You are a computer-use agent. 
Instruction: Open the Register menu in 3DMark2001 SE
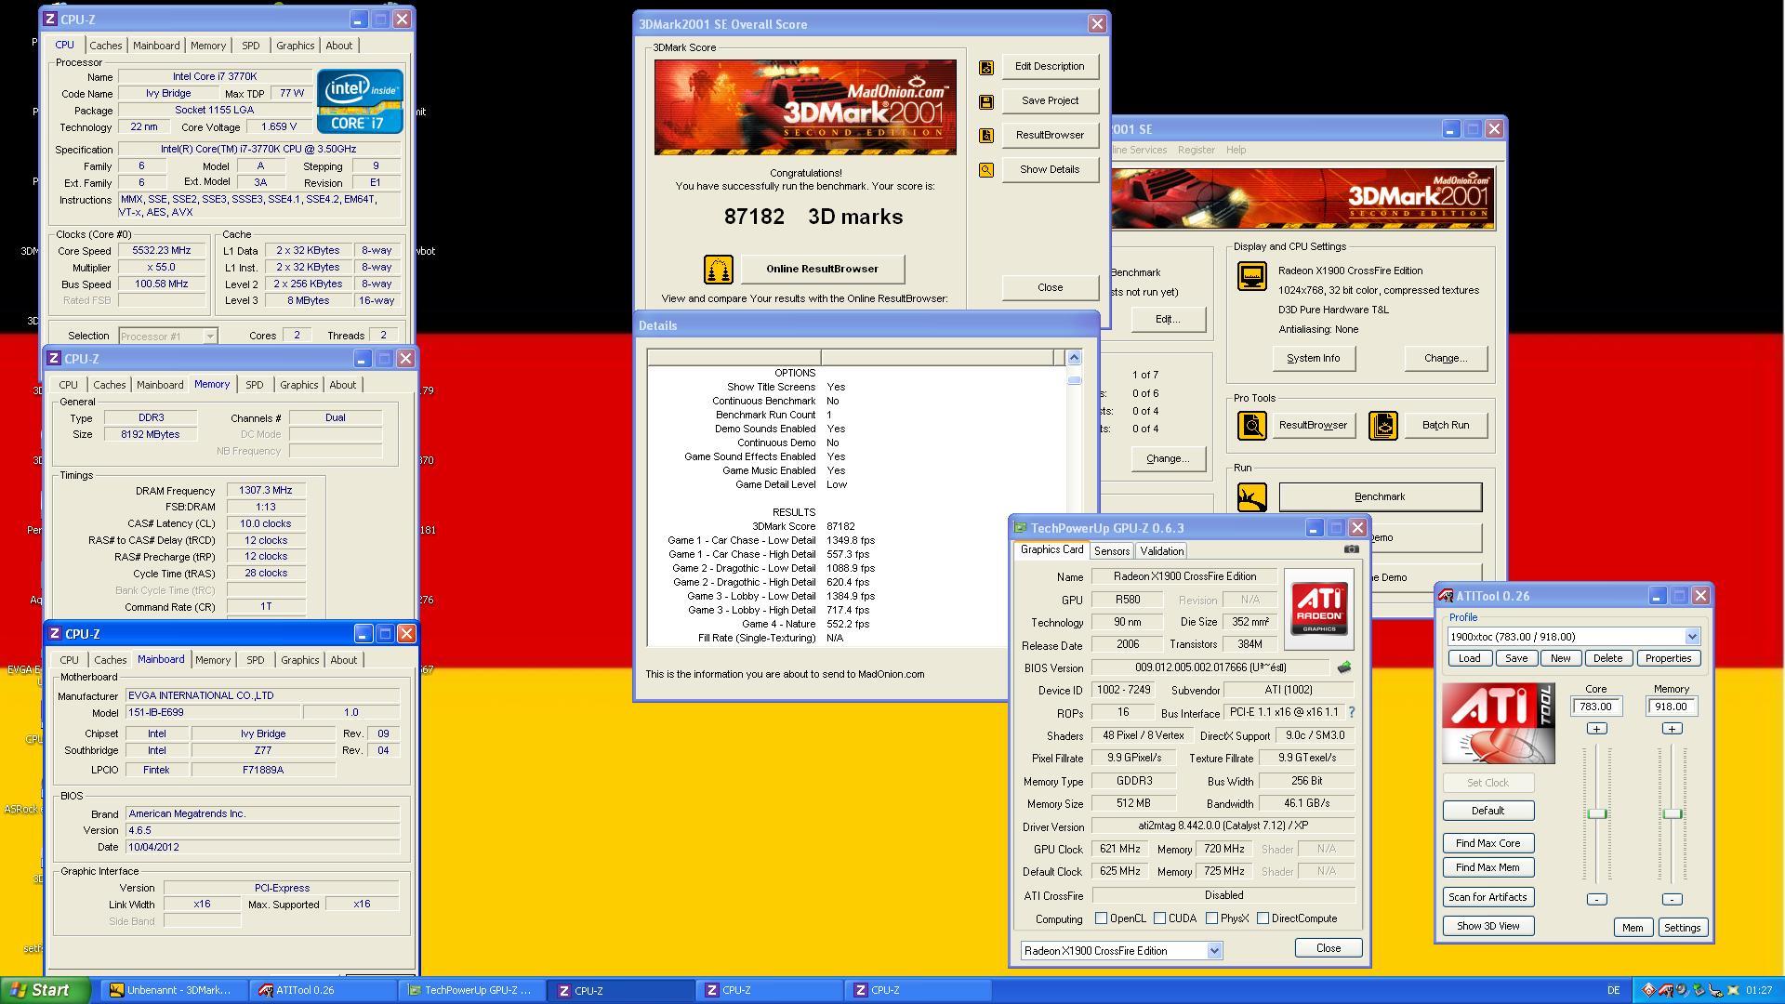point(1197,150)
